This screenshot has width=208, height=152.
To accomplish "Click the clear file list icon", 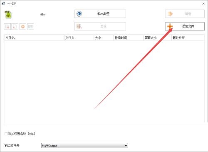I will [15, 27].
